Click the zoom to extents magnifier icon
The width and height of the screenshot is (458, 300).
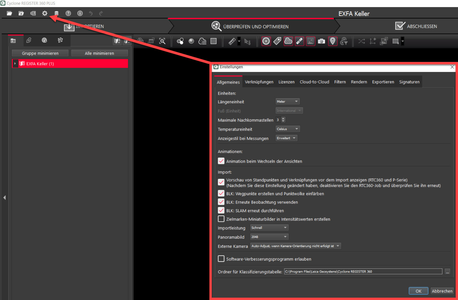162,41
